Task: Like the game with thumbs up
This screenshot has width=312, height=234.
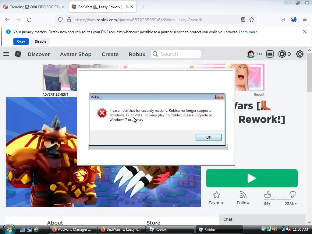Action: [x=268, y=195]
